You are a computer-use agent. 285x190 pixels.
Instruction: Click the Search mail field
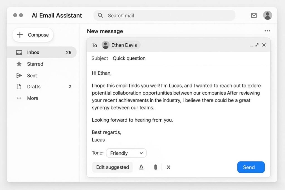click(x=167, y=16)
